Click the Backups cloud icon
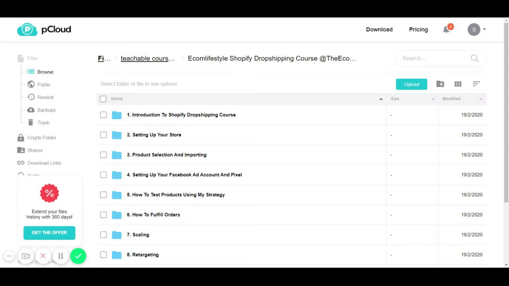 [31, 110]
